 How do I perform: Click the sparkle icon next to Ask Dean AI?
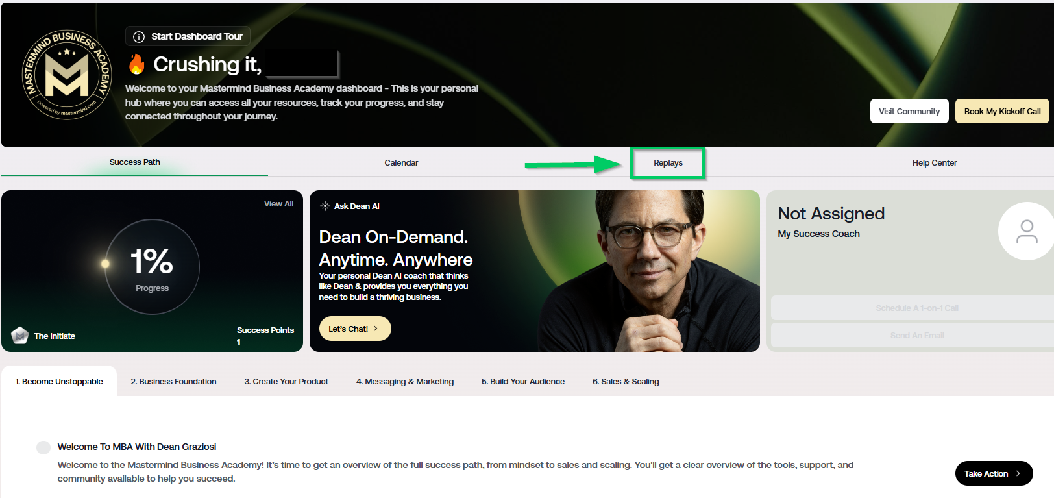click(325, 206)
